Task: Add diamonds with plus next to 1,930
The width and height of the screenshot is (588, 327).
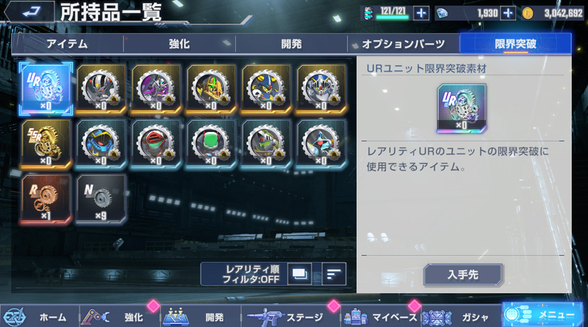Action: click(508, 14)
